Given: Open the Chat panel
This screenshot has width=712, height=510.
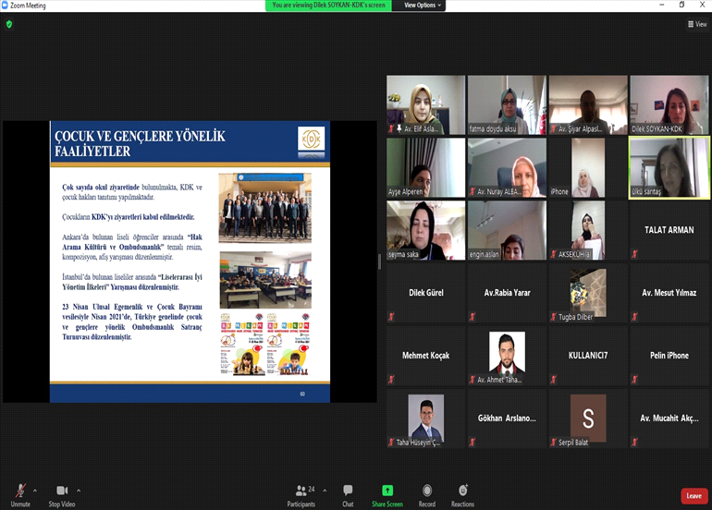Looking at the screenshot, I should [x=348, y=492].
